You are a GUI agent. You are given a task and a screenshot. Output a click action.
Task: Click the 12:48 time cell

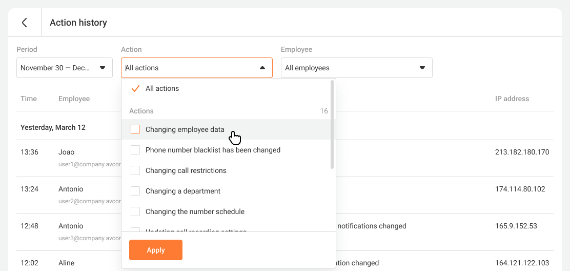click(29, 226)
